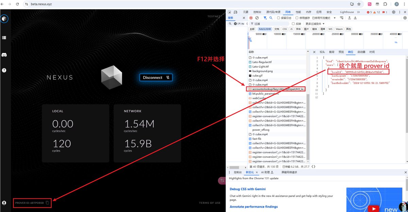Close the 搜索 search panel
The height and width of the screenshot is (212, 408).
point(243,18)
